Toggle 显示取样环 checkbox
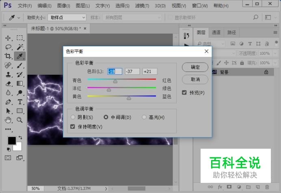 170,17
